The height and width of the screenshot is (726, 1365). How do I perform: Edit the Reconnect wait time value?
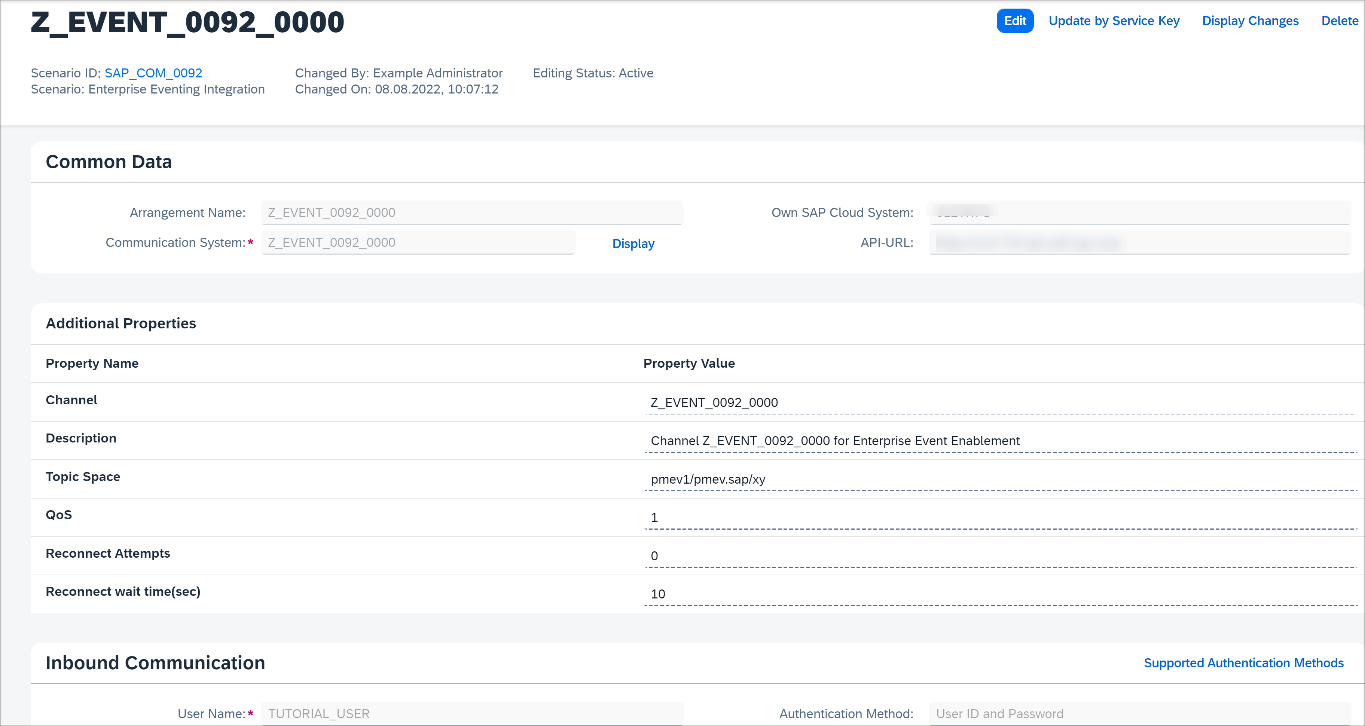click(x=1001, y=594)
